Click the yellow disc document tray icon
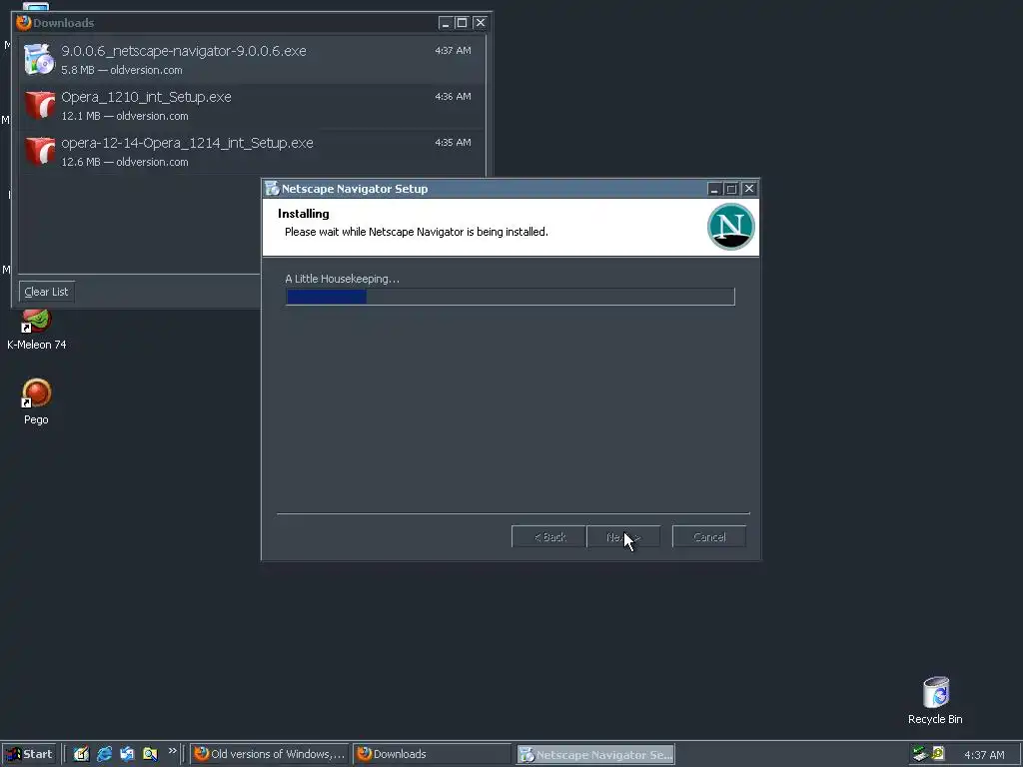This screenshot has height=767, width=1023. 938,753
